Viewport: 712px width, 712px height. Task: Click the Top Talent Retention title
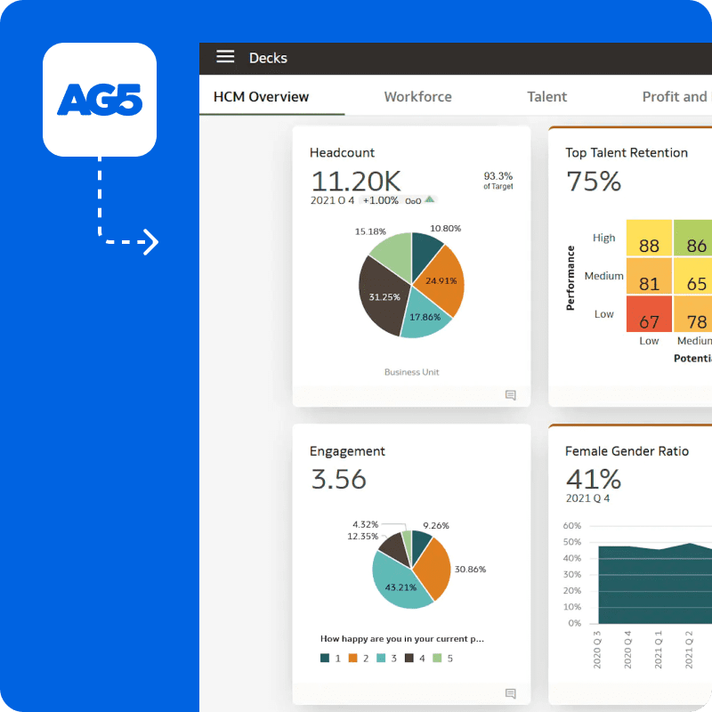coord(626,153)
